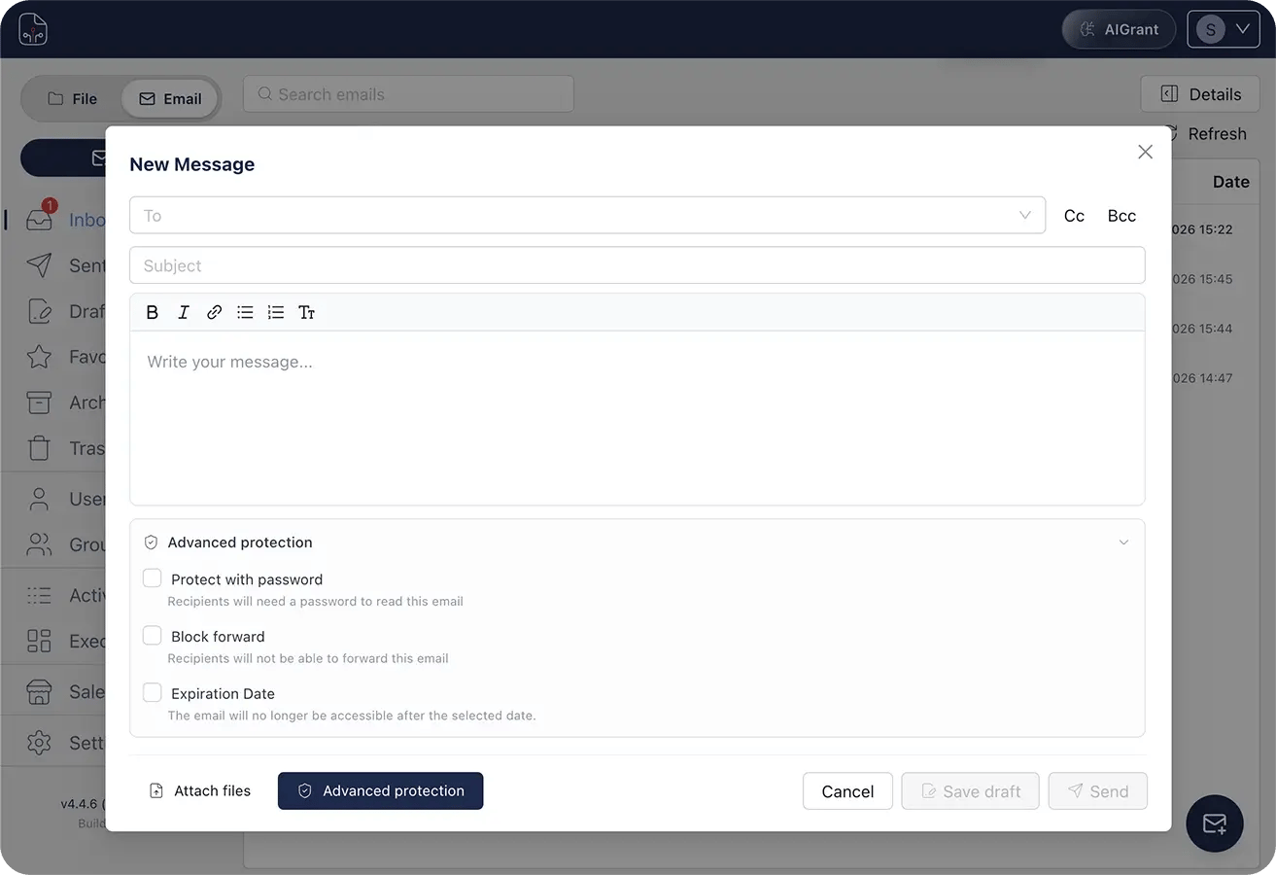Screen dimensions: 1276x875
Task: Apply italic formatting in message editor
Action: pos(183,311)
